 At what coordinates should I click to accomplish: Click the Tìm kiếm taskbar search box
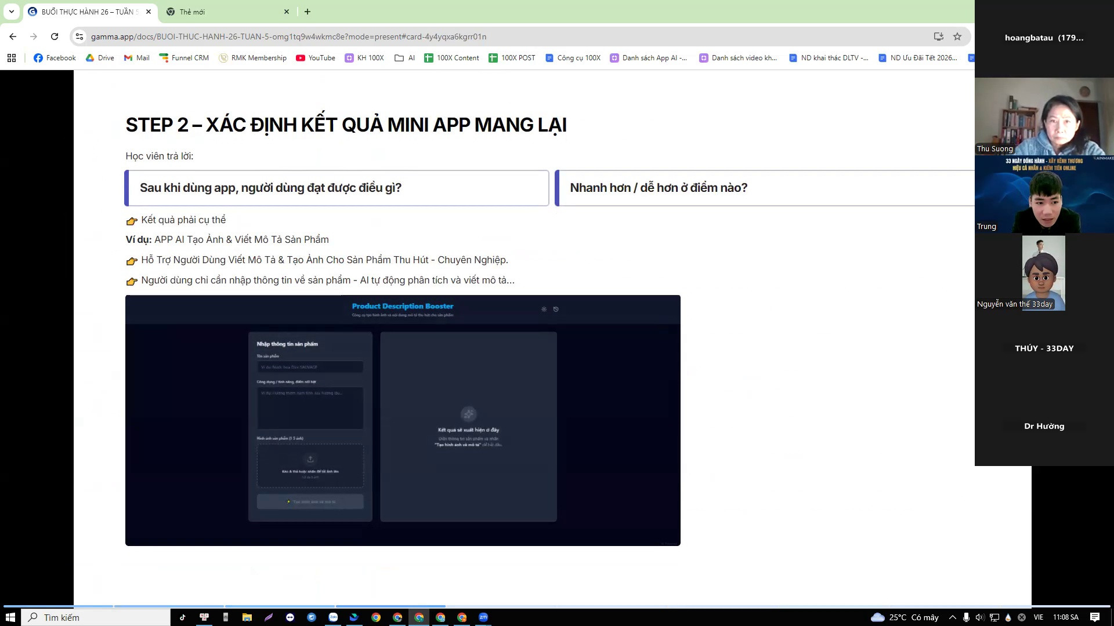[96, 617]
